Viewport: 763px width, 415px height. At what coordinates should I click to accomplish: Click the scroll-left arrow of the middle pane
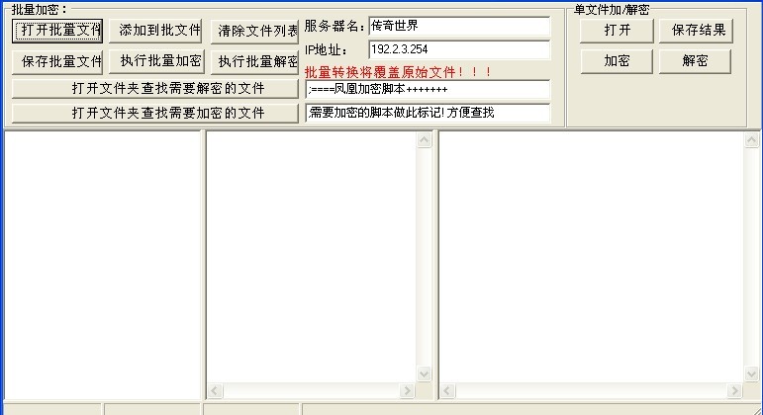(215, 391)
